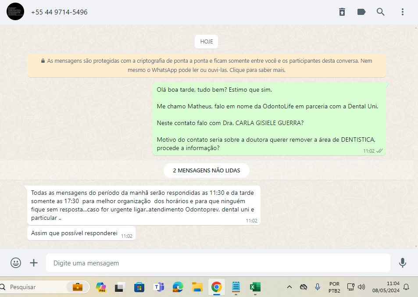The width and height of the screenshot is (418, 297).
Task: Open the attach plus menu
Action: (x=34, y=263)
